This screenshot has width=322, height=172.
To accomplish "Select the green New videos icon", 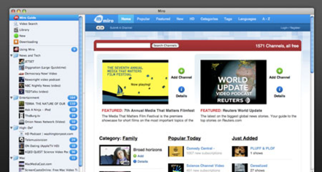I will click(16, 36).
